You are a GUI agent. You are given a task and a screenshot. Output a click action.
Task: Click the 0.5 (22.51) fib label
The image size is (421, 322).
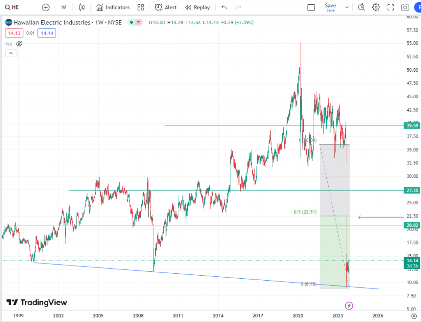(x=305, y=212)
